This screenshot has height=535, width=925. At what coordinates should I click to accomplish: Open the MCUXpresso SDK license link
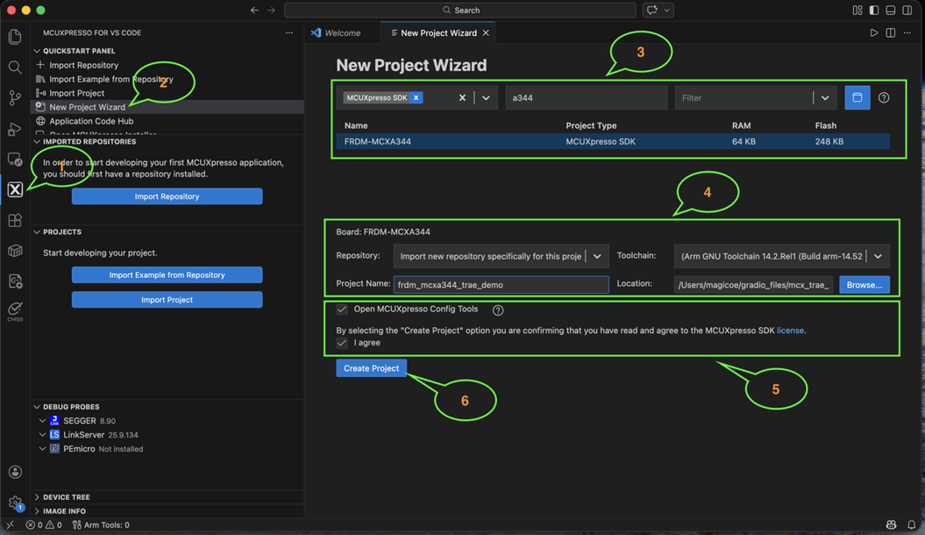coord(790,331)
